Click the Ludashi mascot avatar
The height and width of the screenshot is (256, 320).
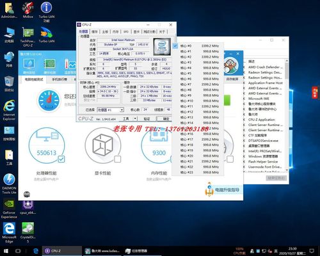(231, 66)
